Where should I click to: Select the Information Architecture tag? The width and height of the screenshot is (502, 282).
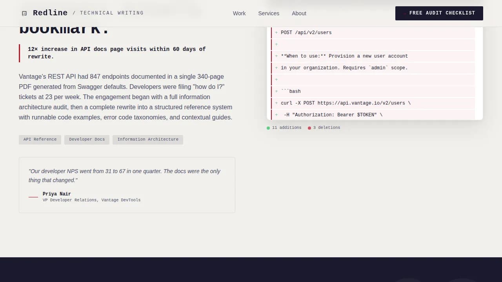[x=148, y=139]
